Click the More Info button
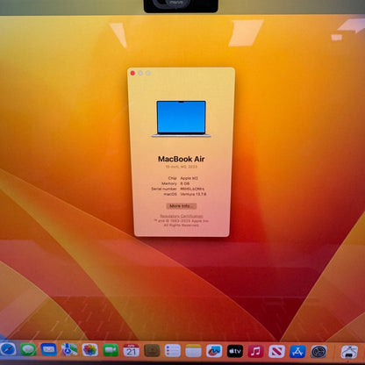Screen dimensions: 365x365 (x=182, y=206)
